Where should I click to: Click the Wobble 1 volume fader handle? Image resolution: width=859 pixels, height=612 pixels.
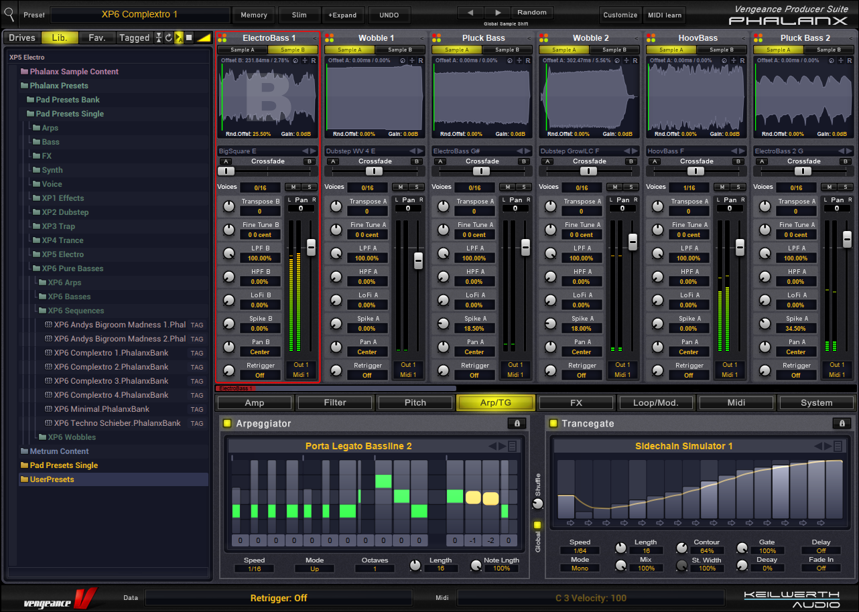(x=418, y=260)
